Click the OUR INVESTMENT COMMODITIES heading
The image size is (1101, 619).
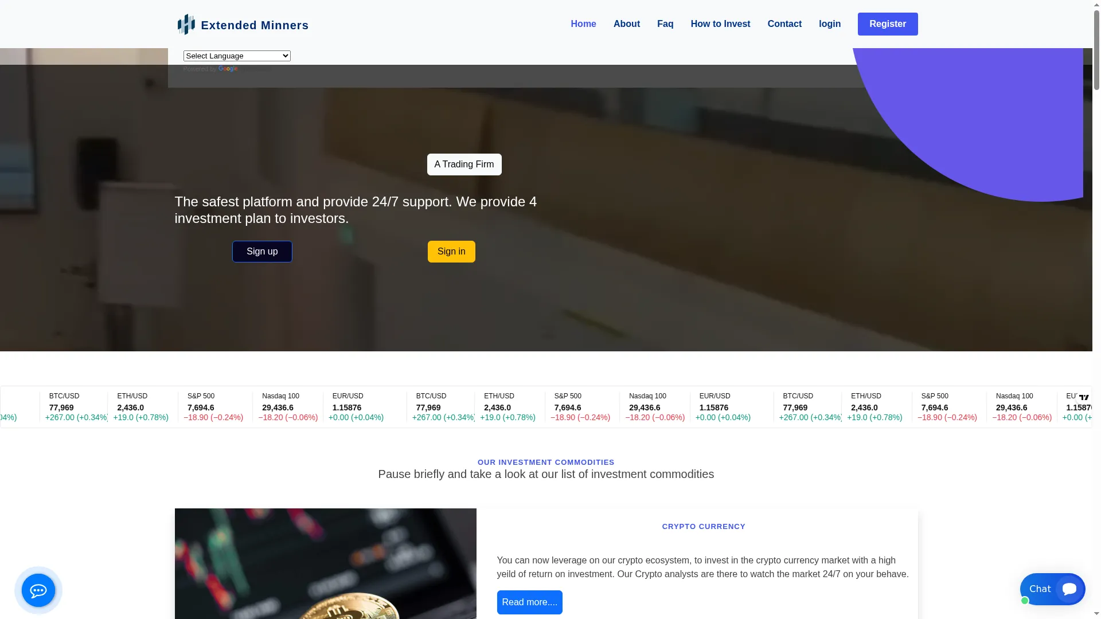(x=546, y=463)
